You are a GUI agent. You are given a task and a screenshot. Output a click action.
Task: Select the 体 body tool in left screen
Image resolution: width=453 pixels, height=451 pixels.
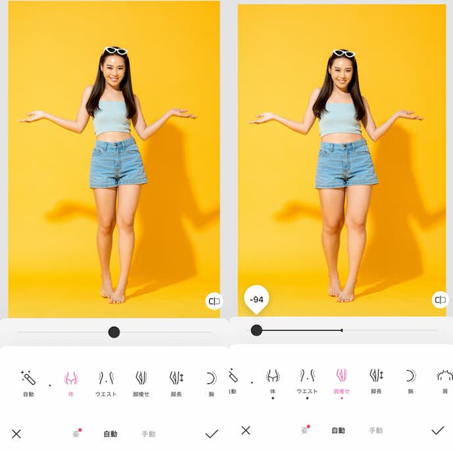pos(71,383)
